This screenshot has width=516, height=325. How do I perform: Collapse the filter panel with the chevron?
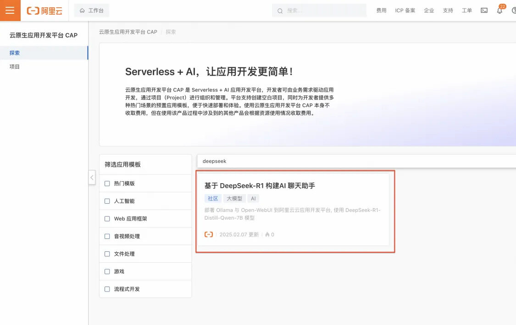point(92,177)
